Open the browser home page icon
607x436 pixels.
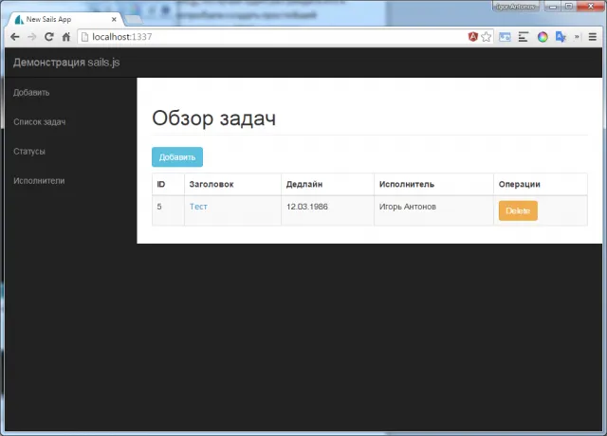[66, 37]
